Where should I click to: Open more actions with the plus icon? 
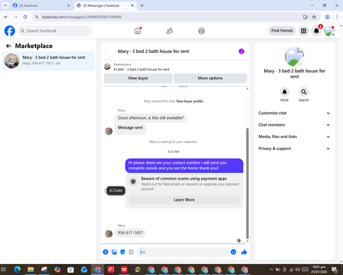(x=106, y=252)
